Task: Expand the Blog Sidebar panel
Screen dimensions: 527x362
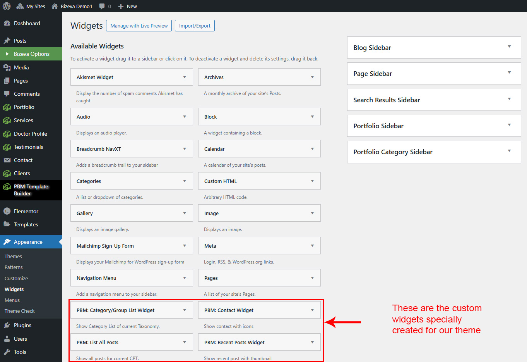Action: 509,47
